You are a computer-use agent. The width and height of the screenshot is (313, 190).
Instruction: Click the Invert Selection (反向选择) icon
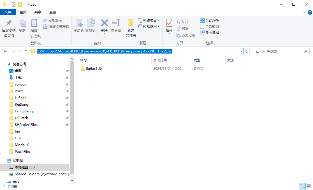point(202,33)
